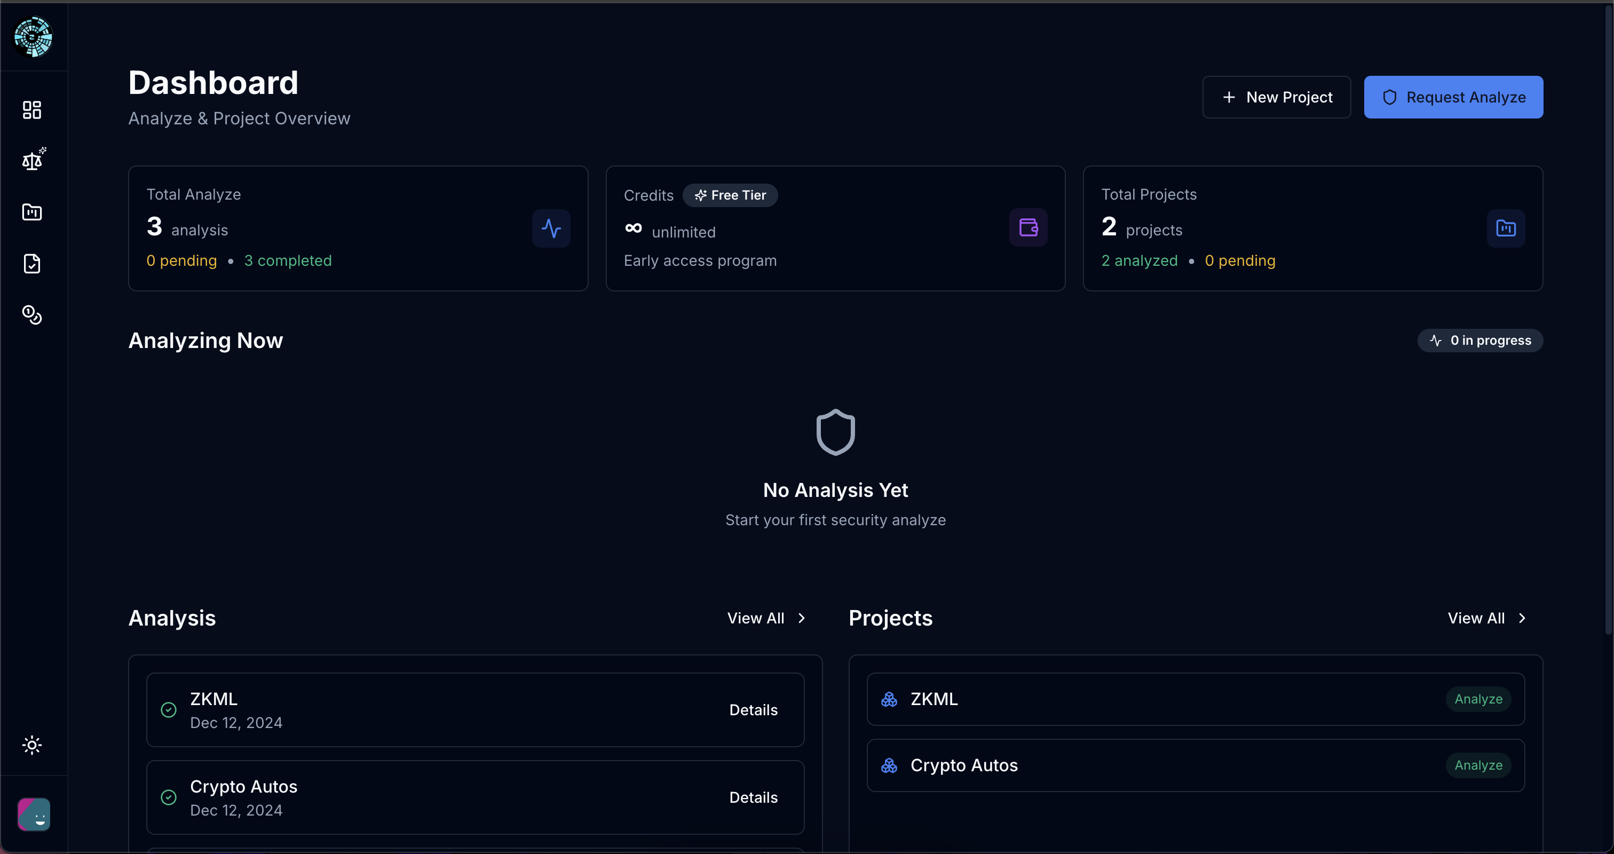The image size is (1614, 854).
Task: Open Details for Crypto Autos analysis
Action: pyautogui.click(x=753, y=797)
